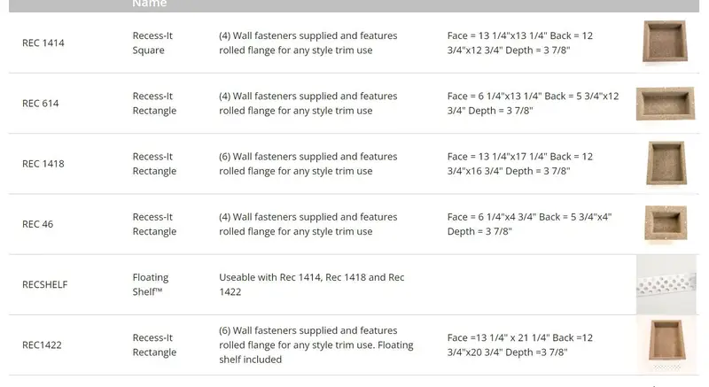Click the Name column header
Viewport: 709px width, 387px height.
149,4
